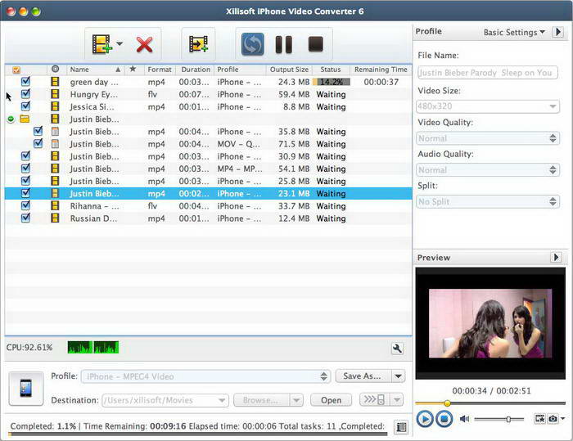Image resolution: width=573 pixels, height=441 pixels.
Task: Open transfer to device dropdown arrow
Action: click(397, 400)
